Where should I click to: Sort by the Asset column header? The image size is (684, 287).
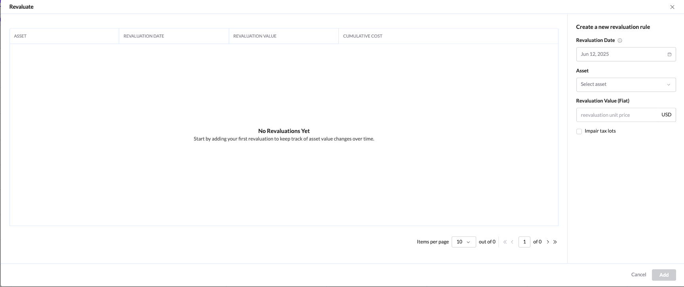pos(20,36)
